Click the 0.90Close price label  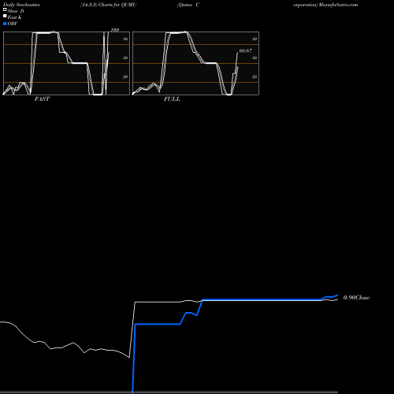pyautogui.click(x=356, y=298)
